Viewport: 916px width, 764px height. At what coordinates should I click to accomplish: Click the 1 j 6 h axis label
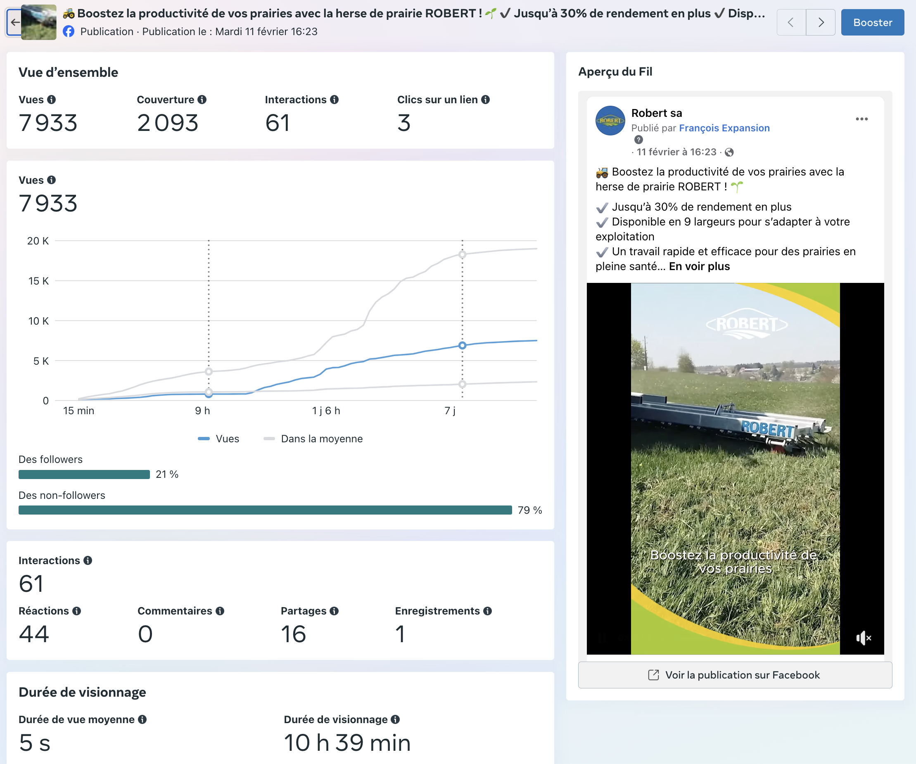click(x=326, y=411)
